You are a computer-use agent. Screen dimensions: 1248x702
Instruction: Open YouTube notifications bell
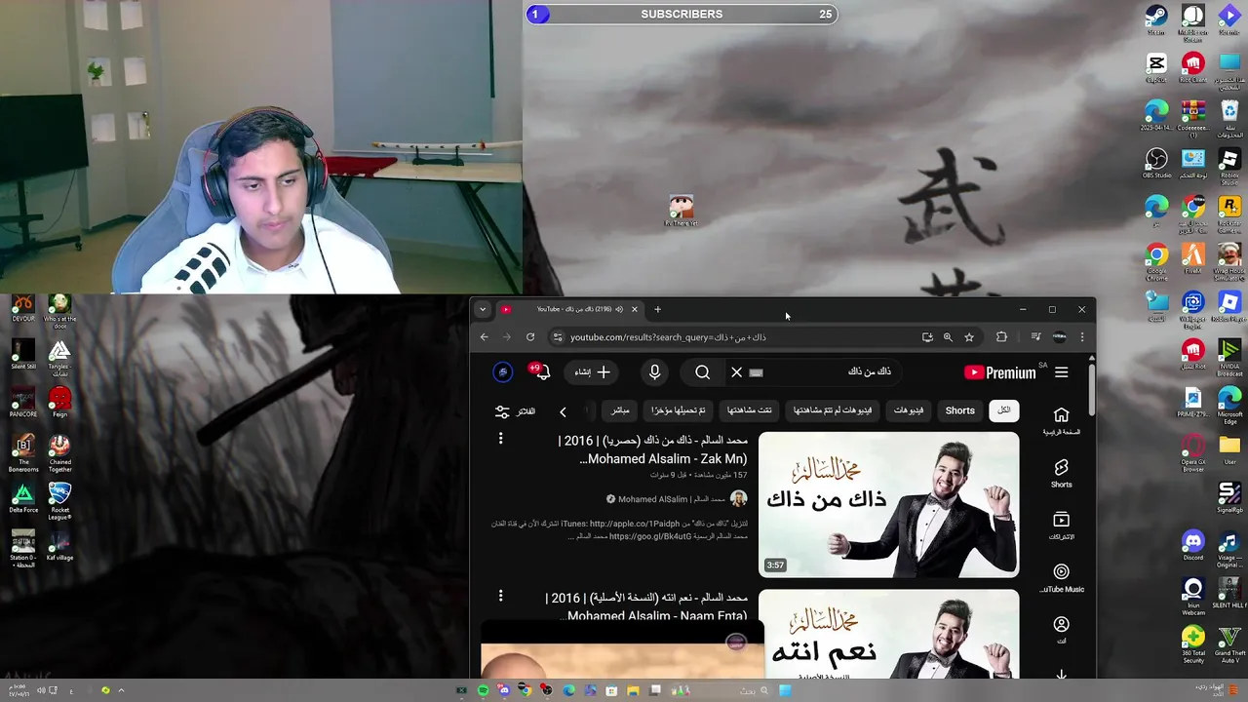coord(542,371)
